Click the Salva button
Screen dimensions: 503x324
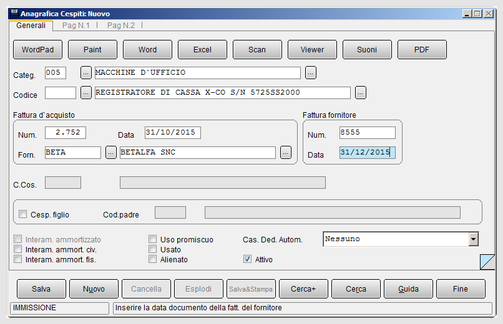click(x=41, y=288)
